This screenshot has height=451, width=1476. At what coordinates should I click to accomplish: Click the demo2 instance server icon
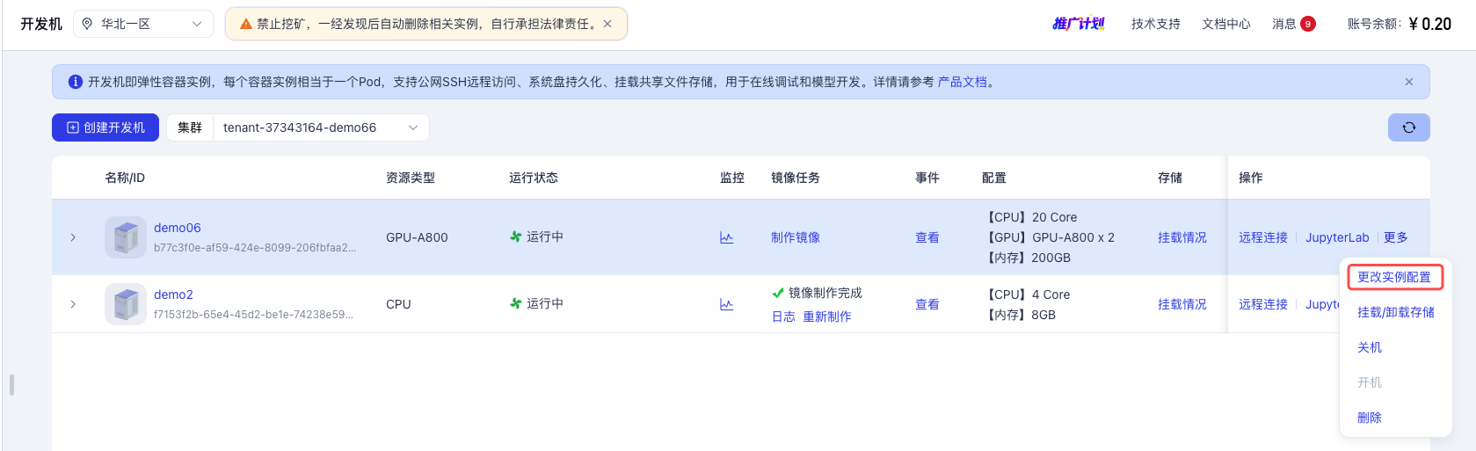(x=125, y=304)
